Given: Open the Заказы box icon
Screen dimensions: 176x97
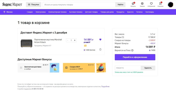Looking at the screenshot, I should tap(142, 4).
